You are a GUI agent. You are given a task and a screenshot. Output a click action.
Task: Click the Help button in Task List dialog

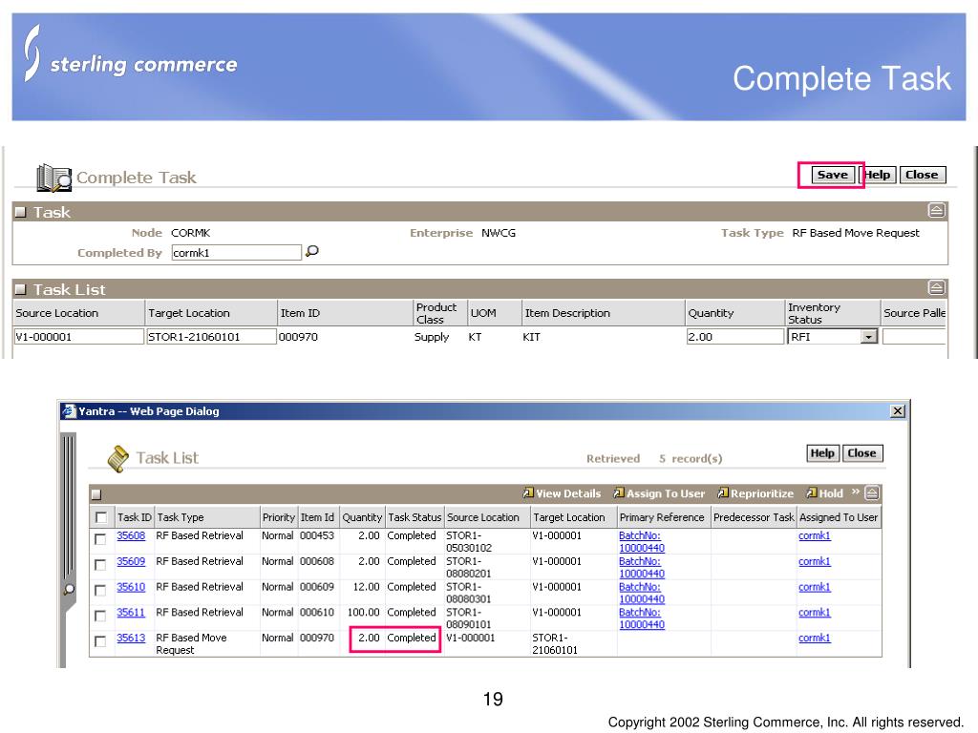click(x=822, y=453)
